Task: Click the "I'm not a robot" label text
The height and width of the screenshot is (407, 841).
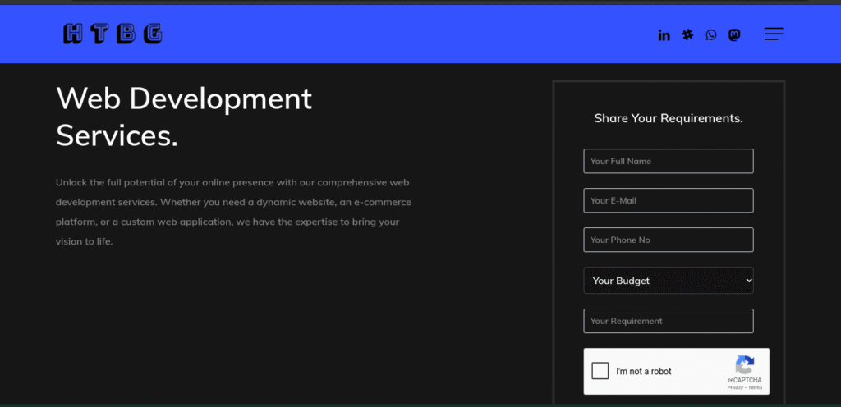Action: coord(644,372)
